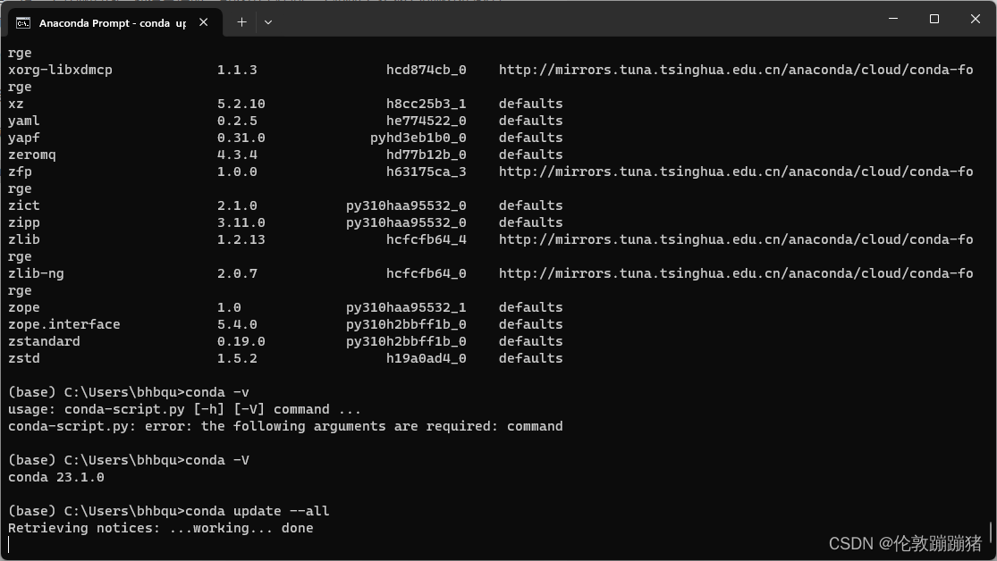997x561 pixels.
Task: Click the blinking cursor on the input line
Action: pyautogui.click(x=9, y=545)
